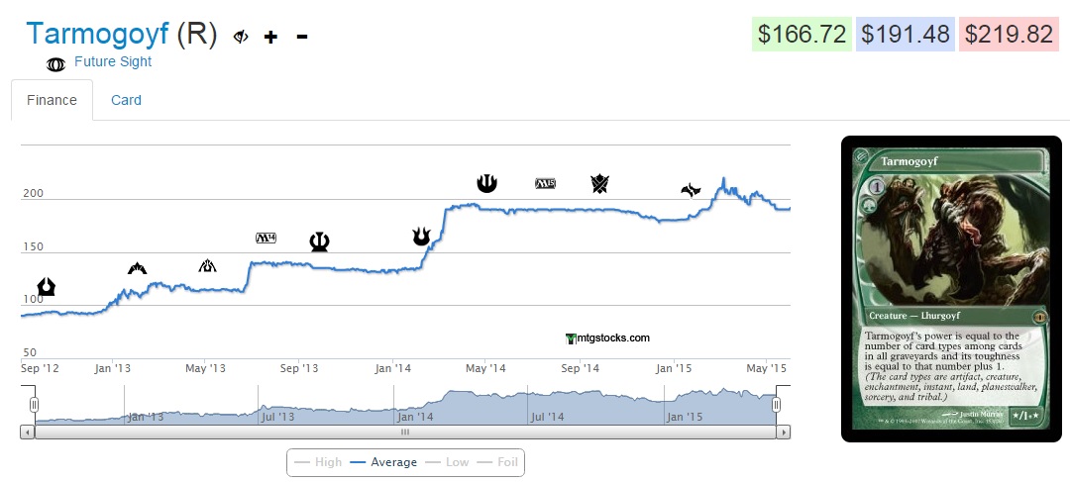The height and width of the screenshot is (482, 1070).
Task: Click the navigator scrollbar right arrow
Action: click(784, 433)
